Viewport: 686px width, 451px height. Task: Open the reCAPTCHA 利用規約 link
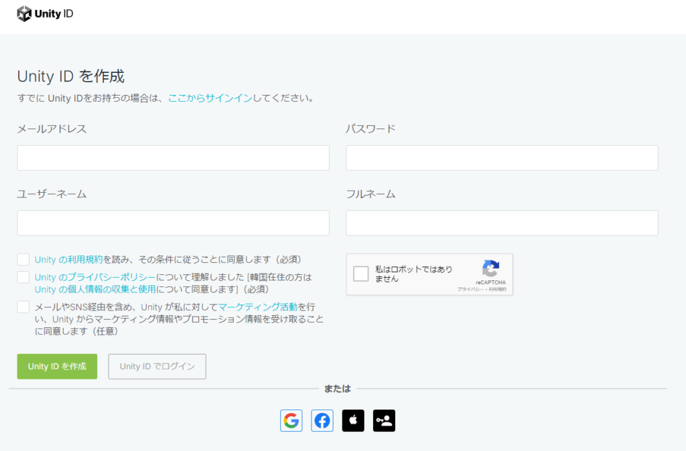[498, 289]
